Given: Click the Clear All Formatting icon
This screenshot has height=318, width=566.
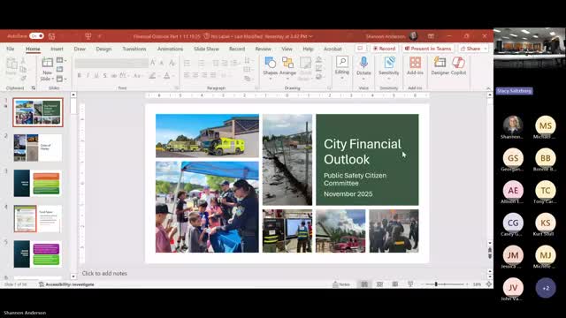Looking at the screenshot, I should tap(172, 63).
